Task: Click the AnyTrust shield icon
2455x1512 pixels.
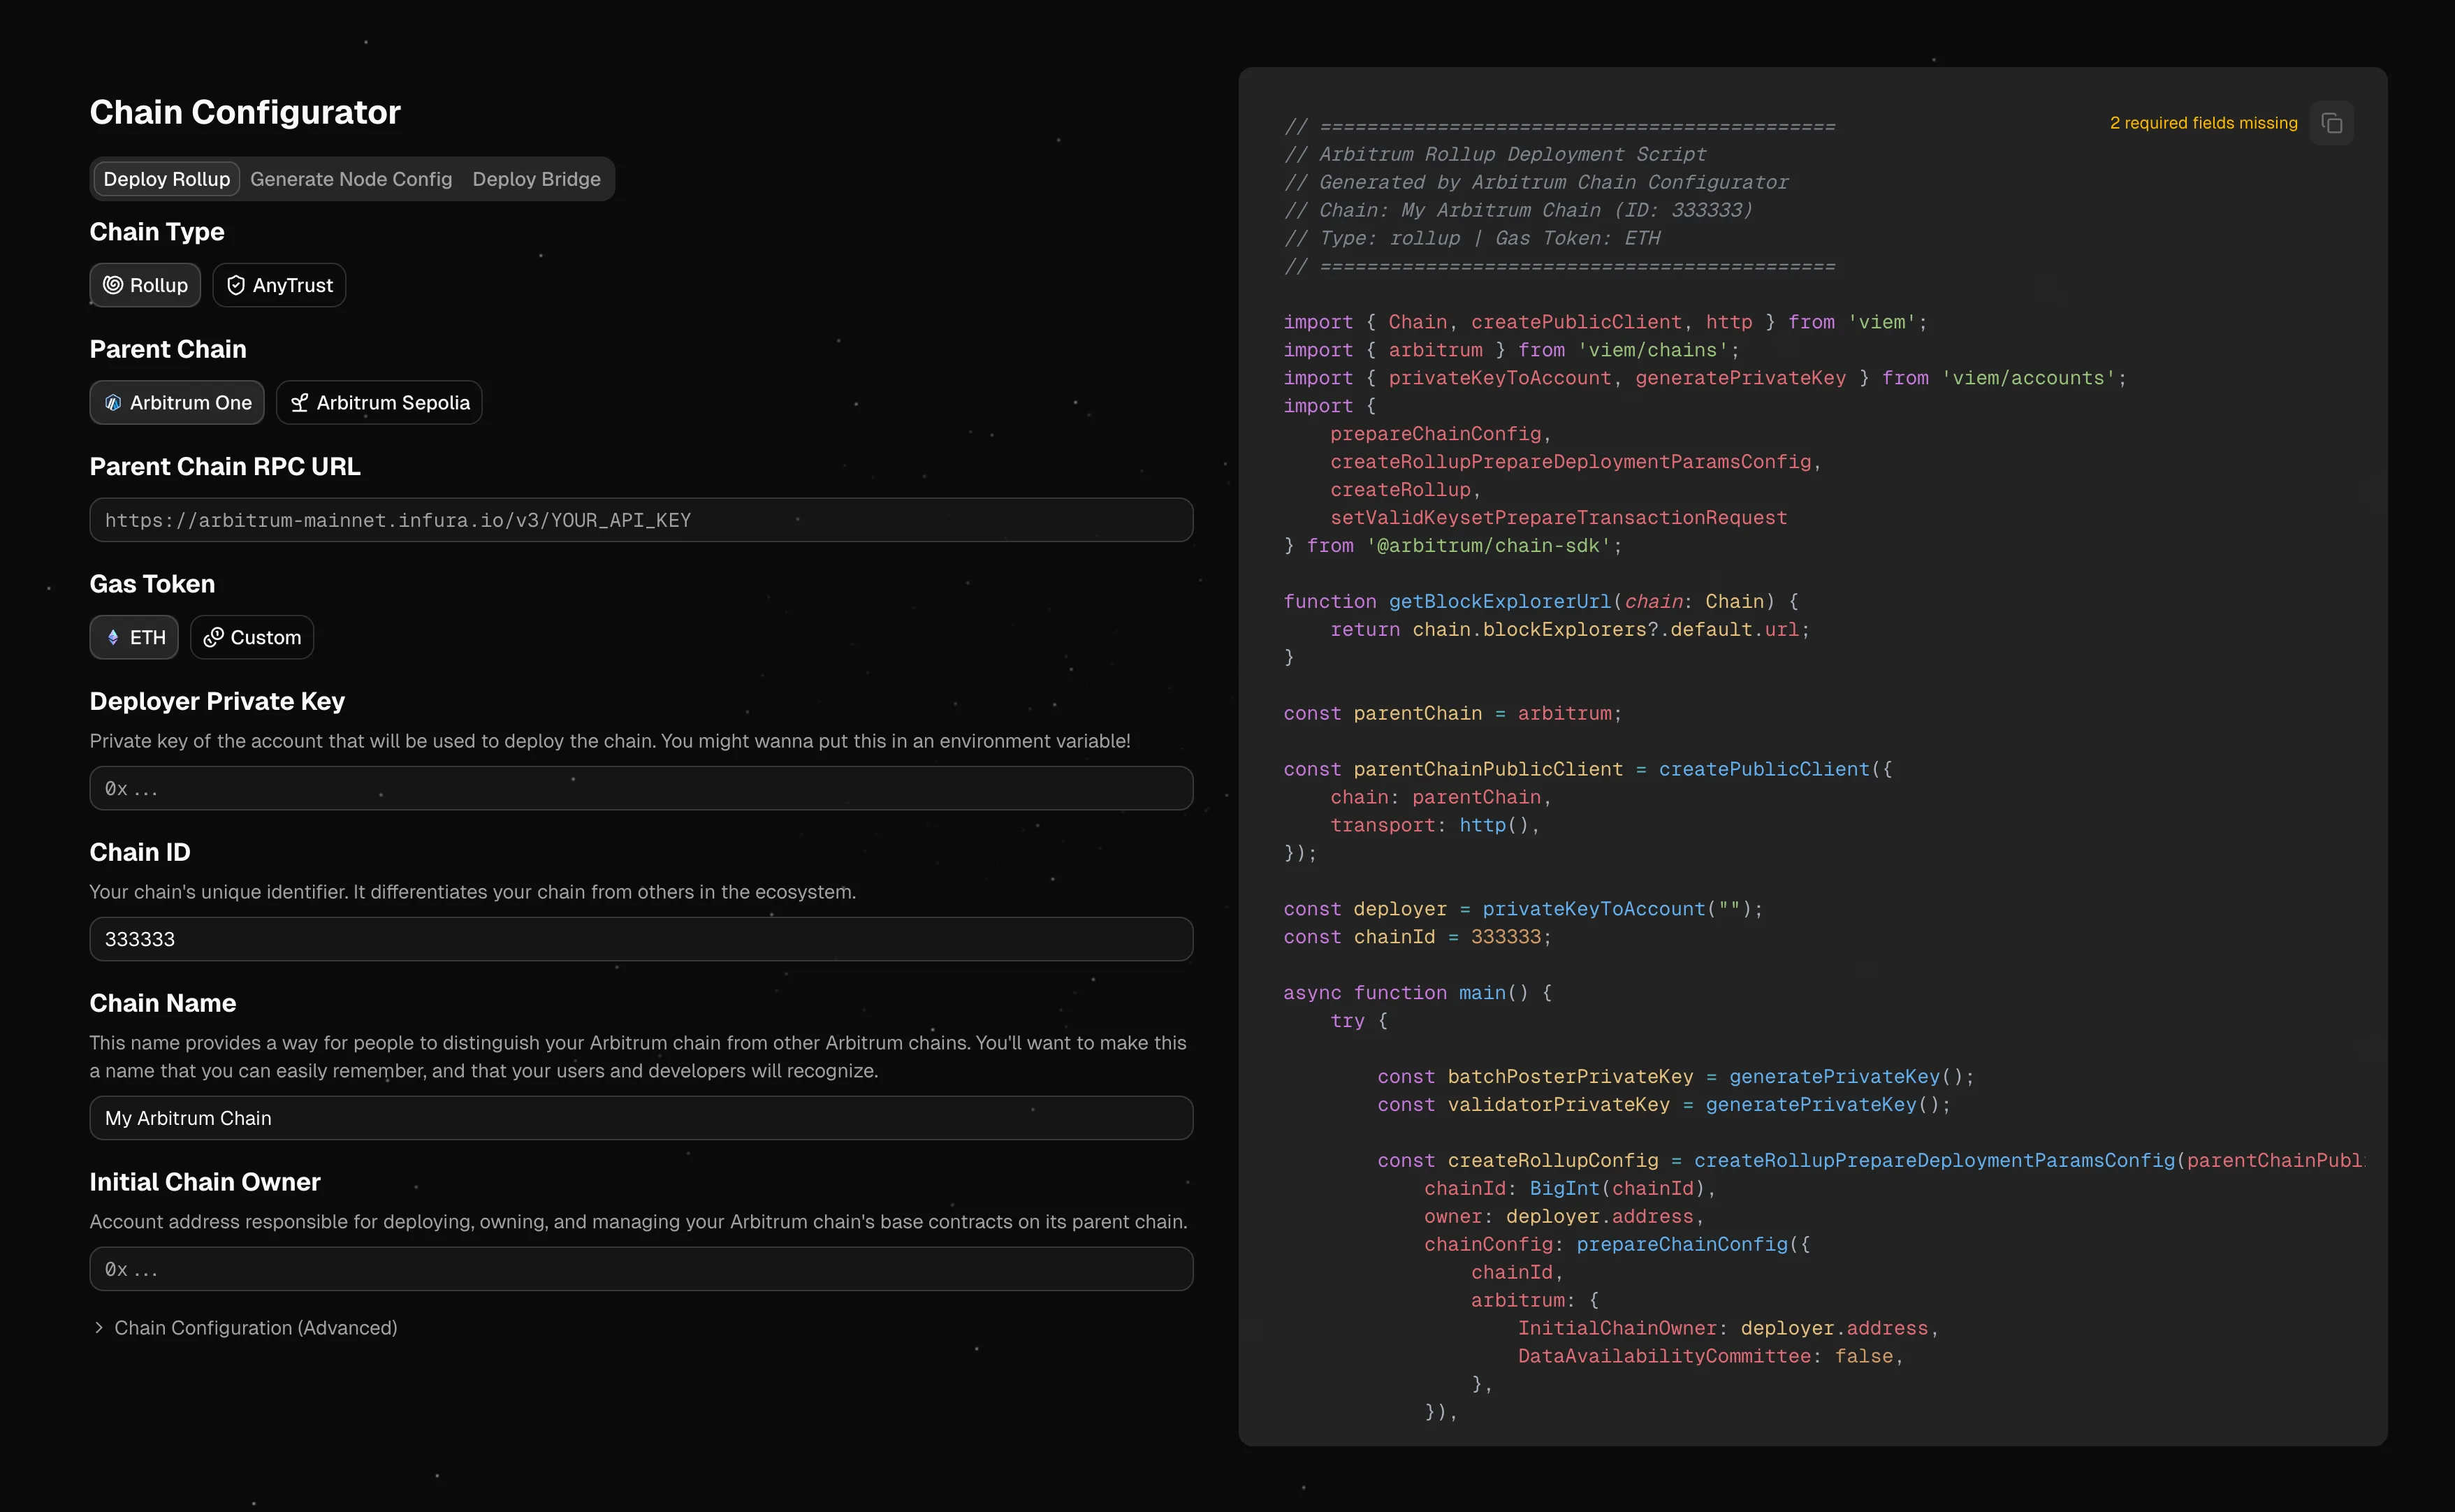Action: coord(236,285)
